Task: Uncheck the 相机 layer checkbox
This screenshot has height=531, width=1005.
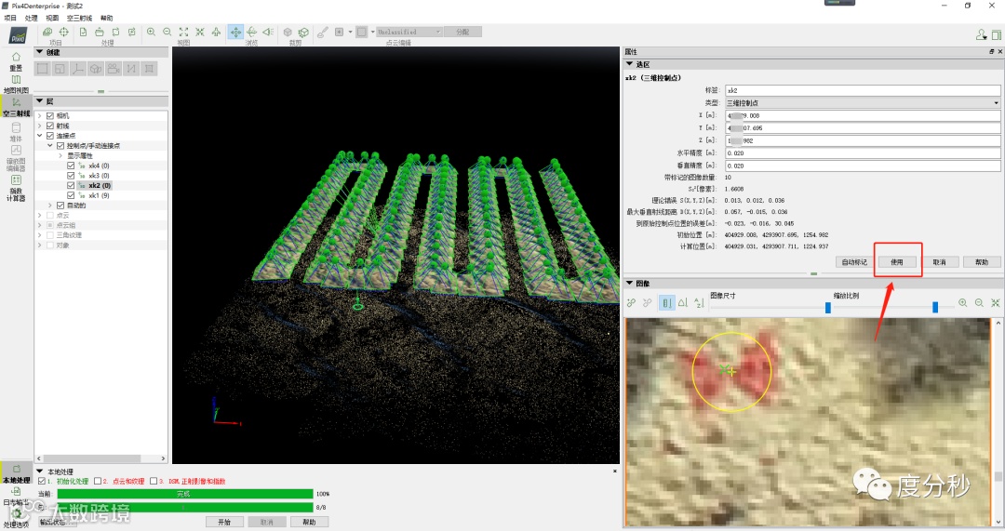Action: (x=50, y=115)
